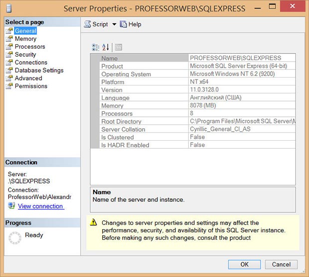
Task: Click the Script text button
Action: pos(100,24)
